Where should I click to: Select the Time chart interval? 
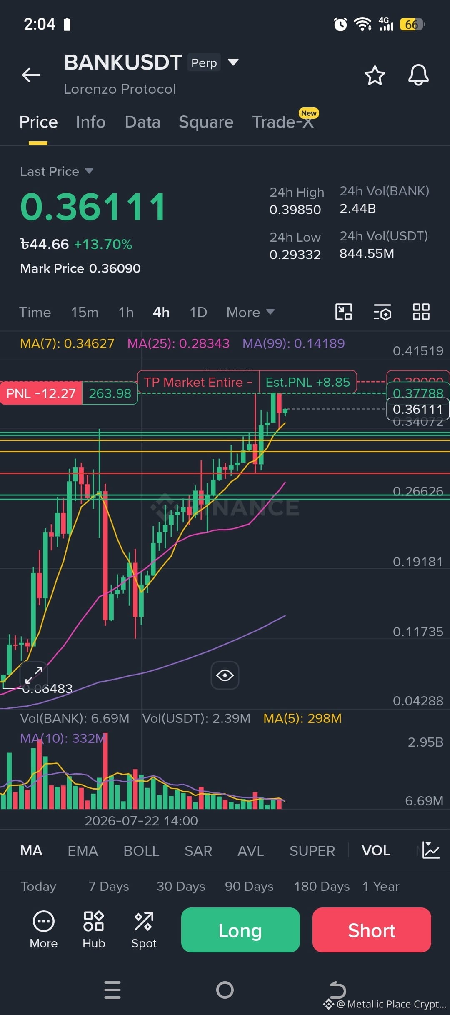pos(35,312)
